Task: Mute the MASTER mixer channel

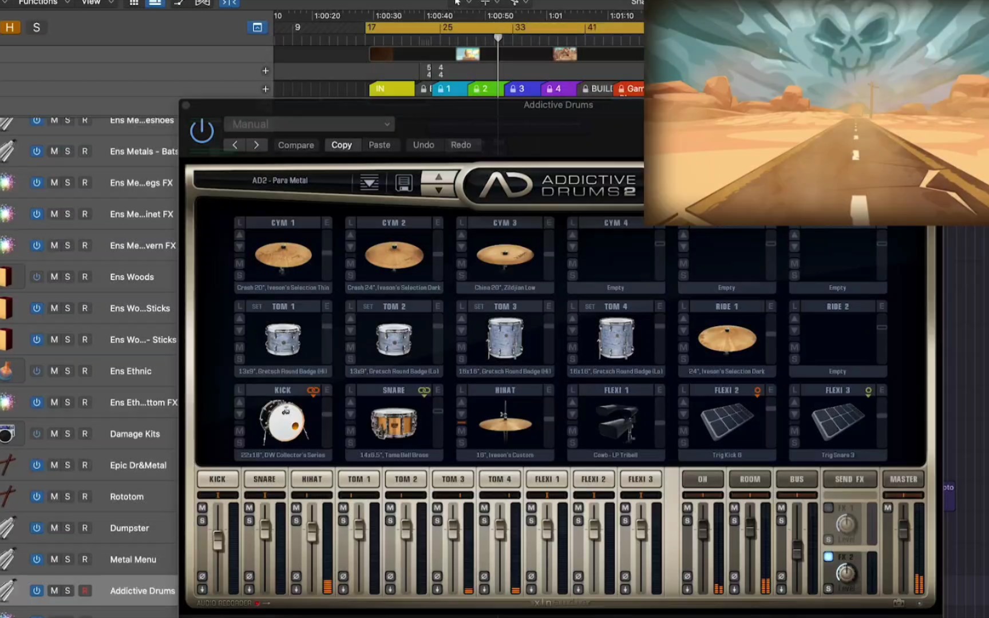Action: point(888,508)
